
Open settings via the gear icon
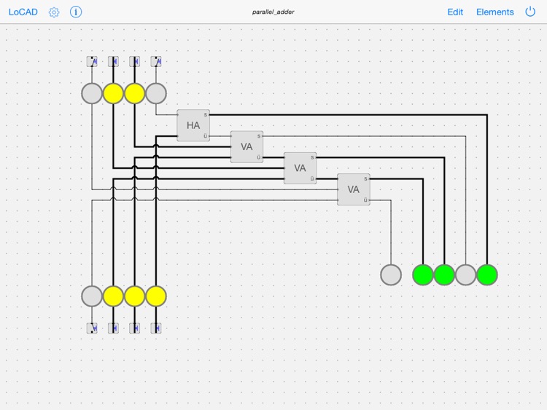coord(54,12)
